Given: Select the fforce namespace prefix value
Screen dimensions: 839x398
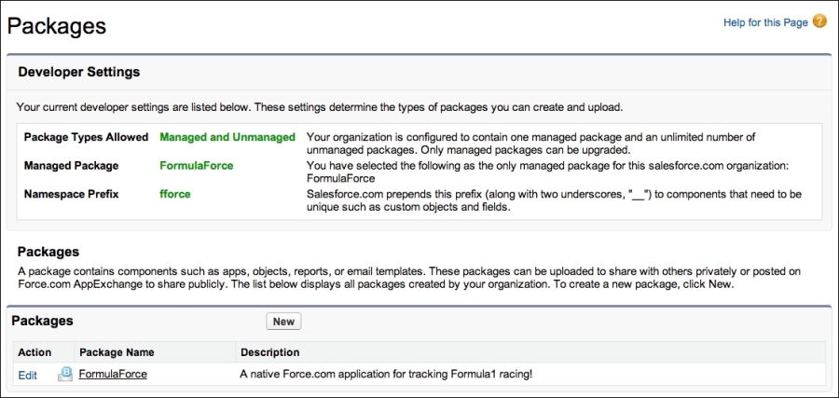Looking at the screenshot, I should point(175,194).
